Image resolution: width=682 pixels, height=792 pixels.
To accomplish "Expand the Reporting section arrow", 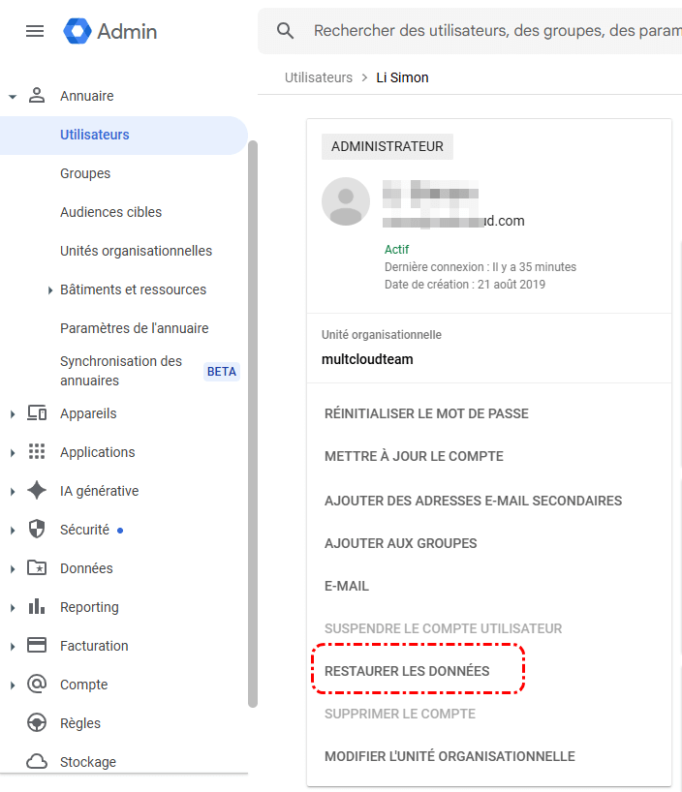I will click(x=13, y=608).
